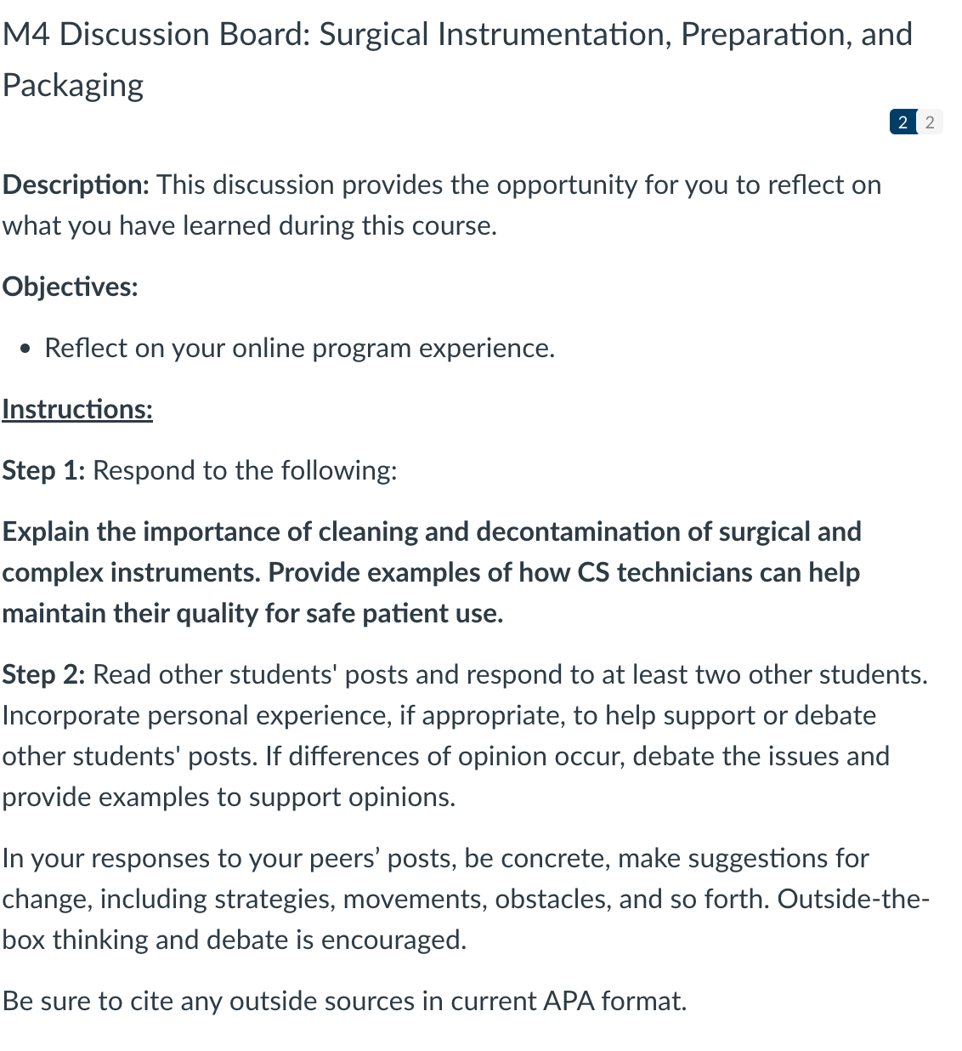Click the bold Explain the importance of cleaning line
This screenshot has width=962, height=1051.
coord(432,531)
